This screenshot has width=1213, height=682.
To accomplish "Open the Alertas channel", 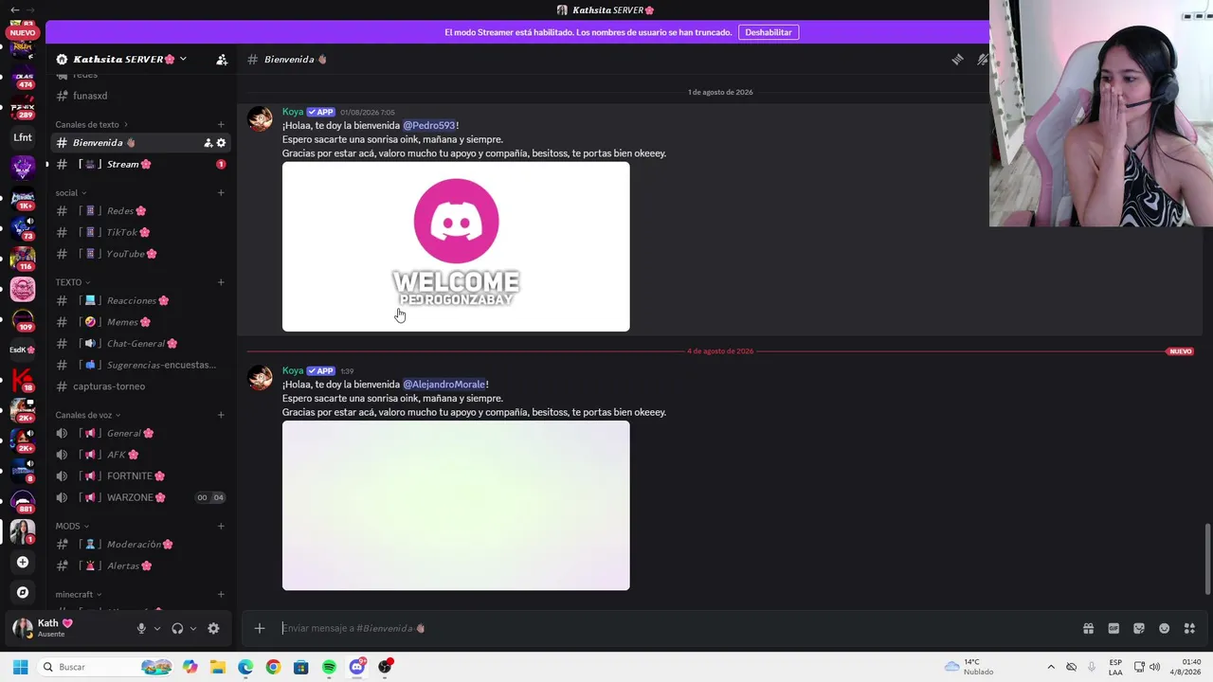I will [x=139, y=565].
